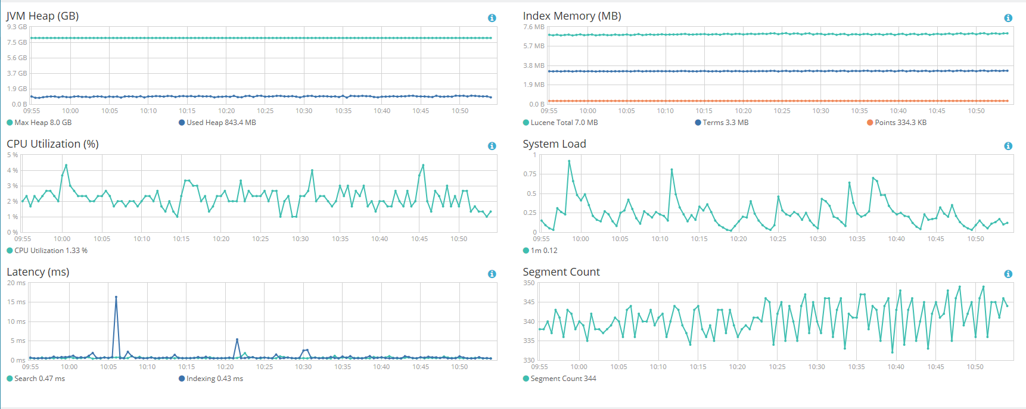Hide the Lucene Total 7.0 MB series

click(561, 123)
